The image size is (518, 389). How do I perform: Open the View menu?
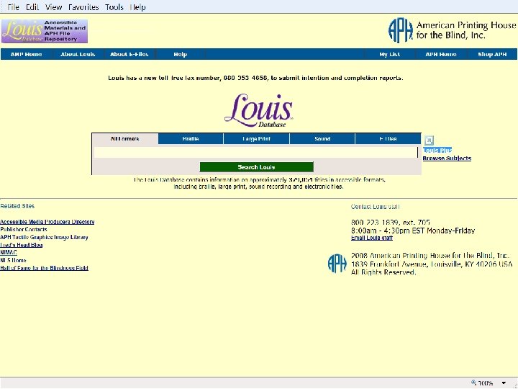[x=53, y=7]
